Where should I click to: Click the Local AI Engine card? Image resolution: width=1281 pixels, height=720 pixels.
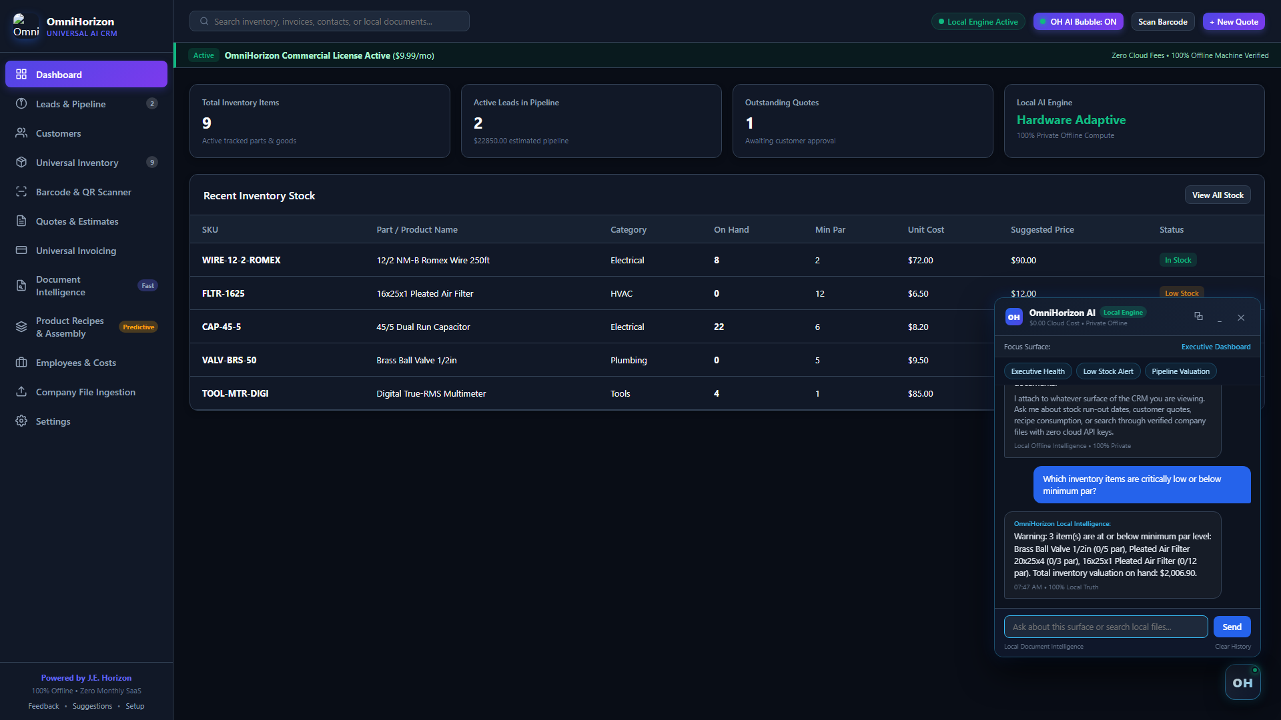(1134, 121)
